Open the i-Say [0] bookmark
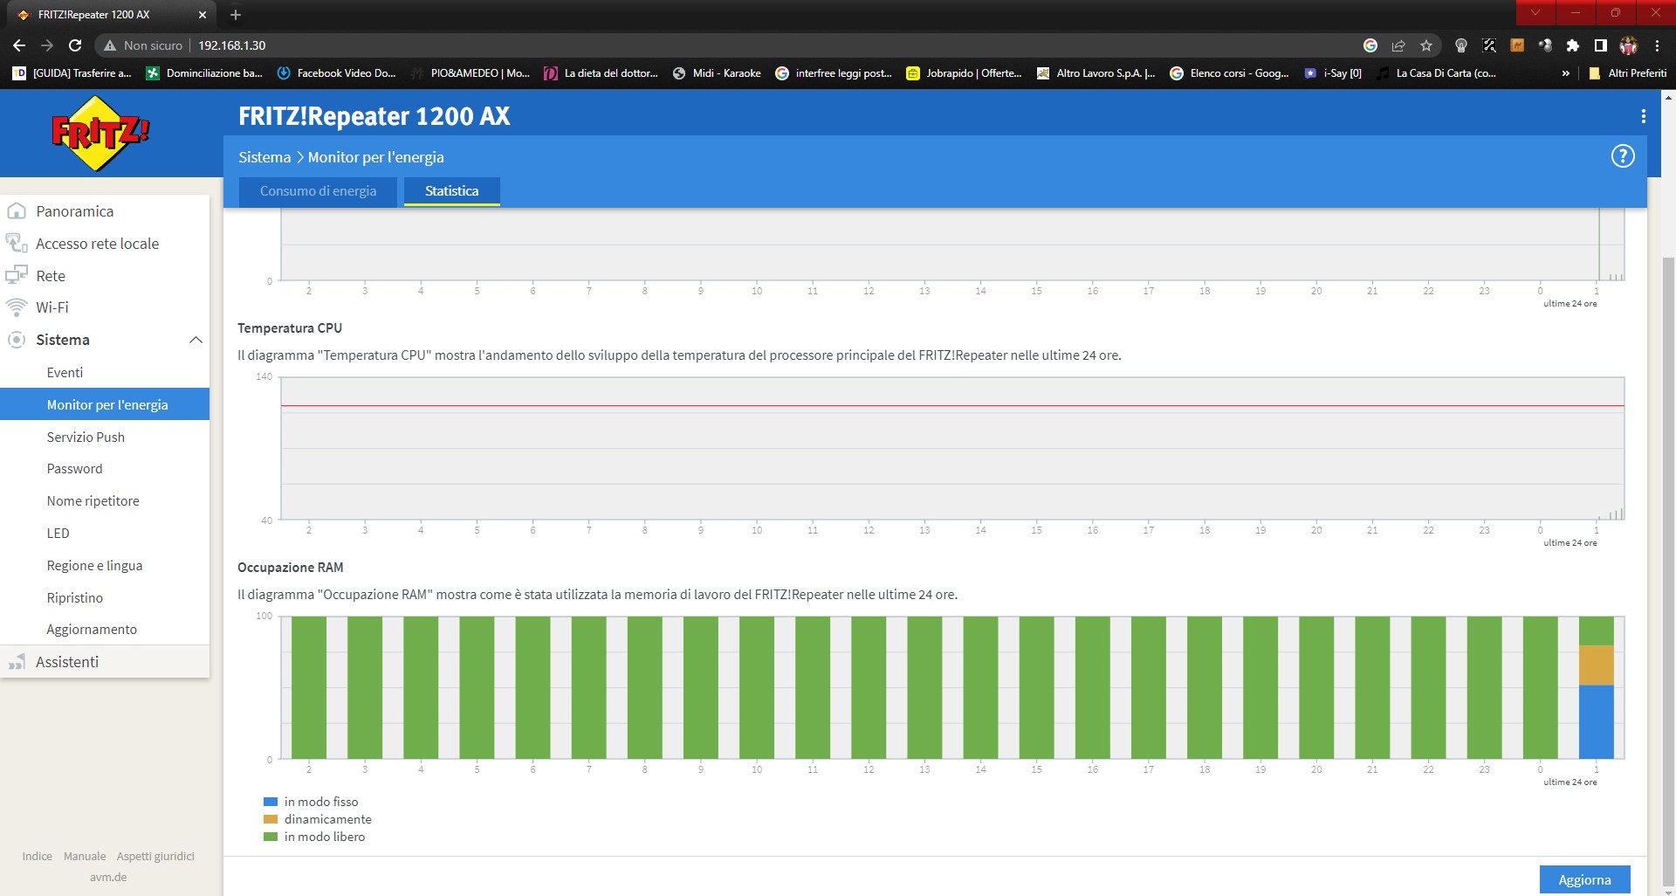Screen dimensions: 1676x896 (x=1333, y=73)
